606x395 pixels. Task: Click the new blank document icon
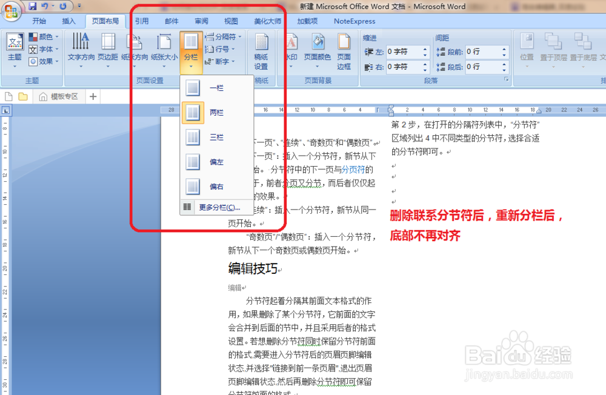click(x=8, y=96)
